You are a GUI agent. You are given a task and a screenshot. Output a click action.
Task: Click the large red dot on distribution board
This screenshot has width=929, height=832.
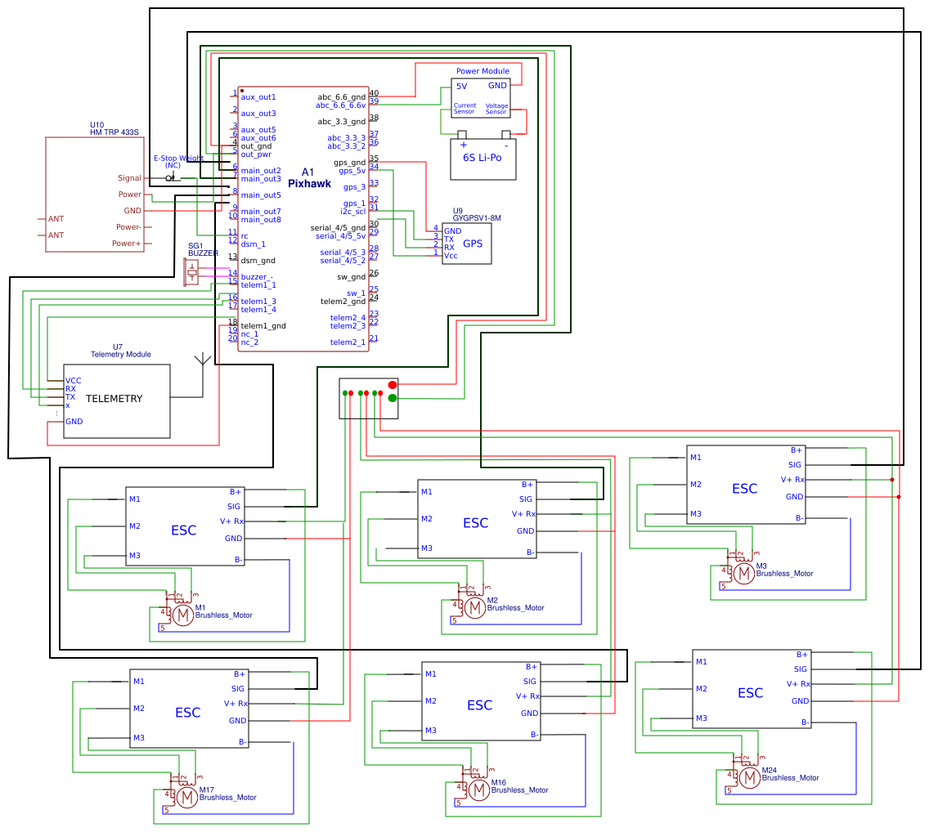(x=393, y=385)
